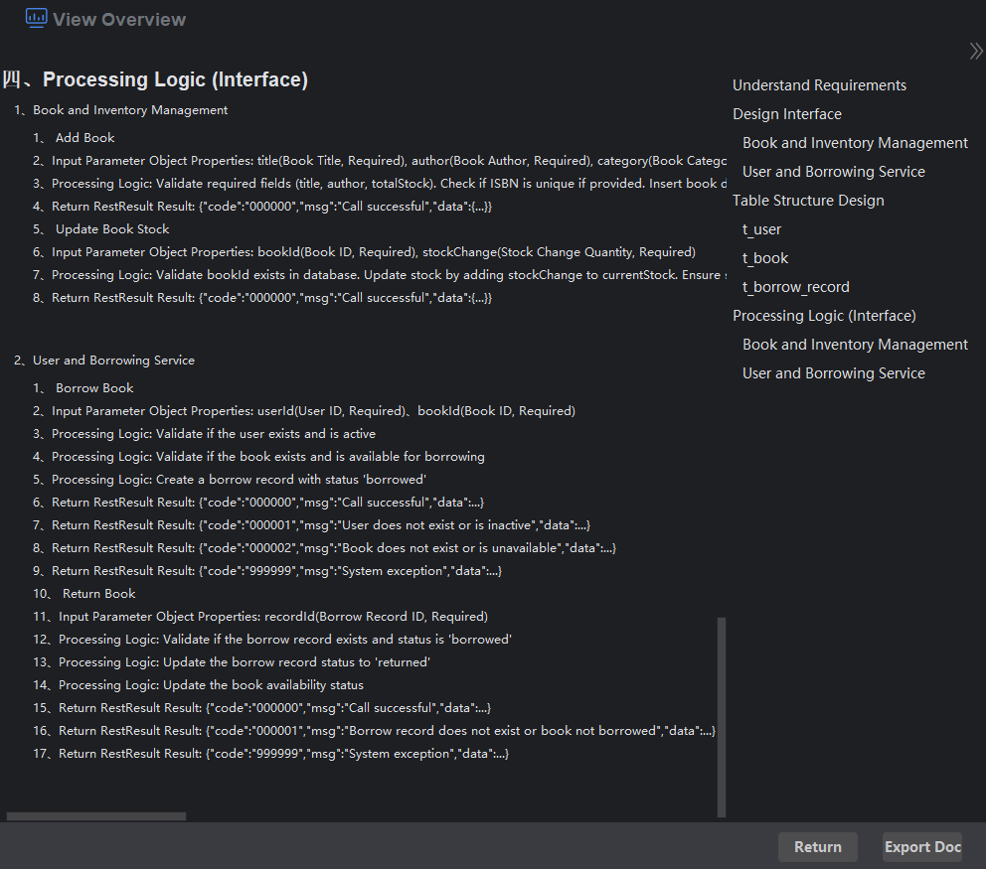This screenshot has width=986, height=869.
Task: Open outline's Book and Inventory Management under Processing Logic
Action: pos(855,345)
